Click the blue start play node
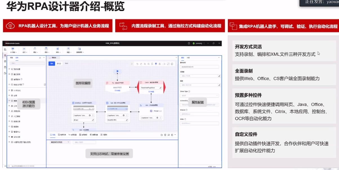Image resolution: width=339 pixels, height=170 pixels. (x=118, y=71)
